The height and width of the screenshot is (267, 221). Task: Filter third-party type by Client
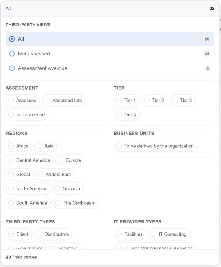19,234
